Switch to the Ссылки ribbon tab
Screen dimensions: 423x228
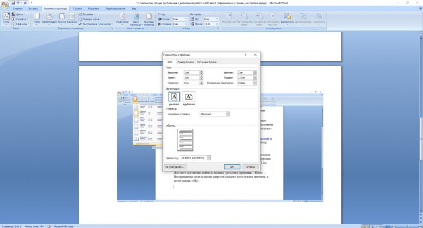pyautogui.click(x=77, y=9)
